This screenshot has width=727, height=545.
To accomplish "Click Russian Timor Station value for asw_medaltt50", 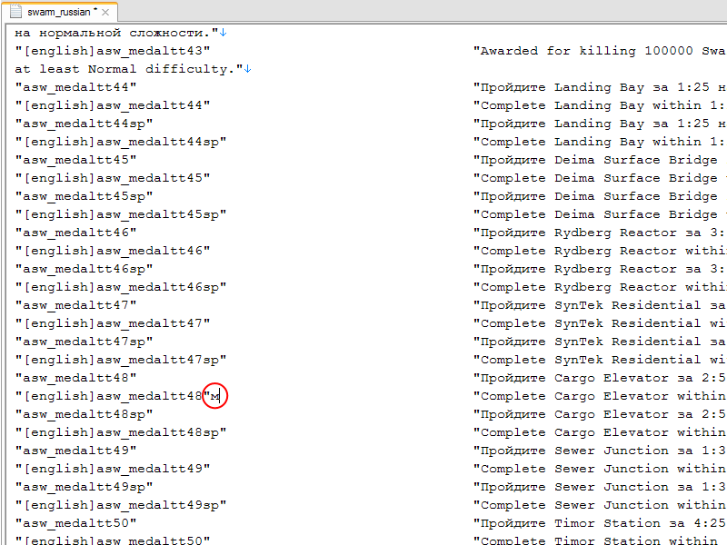I will [600, 523].
